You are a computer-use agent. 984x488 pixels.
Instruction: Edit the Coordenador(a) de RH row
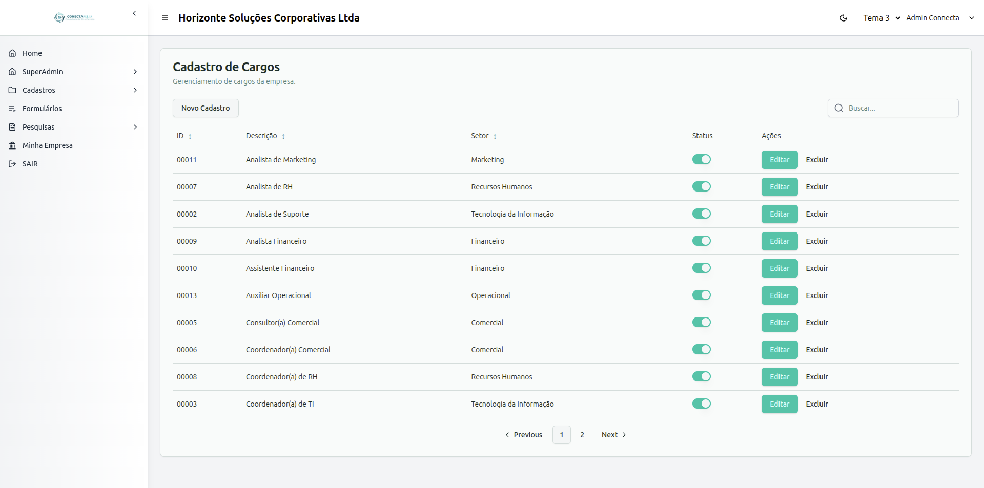click(x=780, y=377)
